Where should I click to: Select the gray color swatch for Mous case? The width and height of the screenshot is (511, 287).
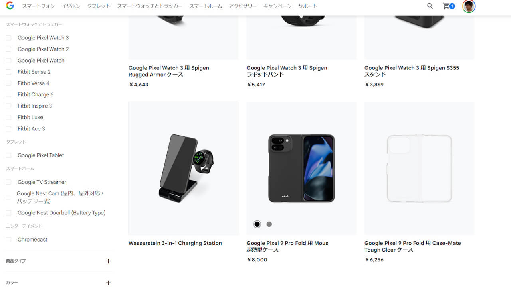269,224
